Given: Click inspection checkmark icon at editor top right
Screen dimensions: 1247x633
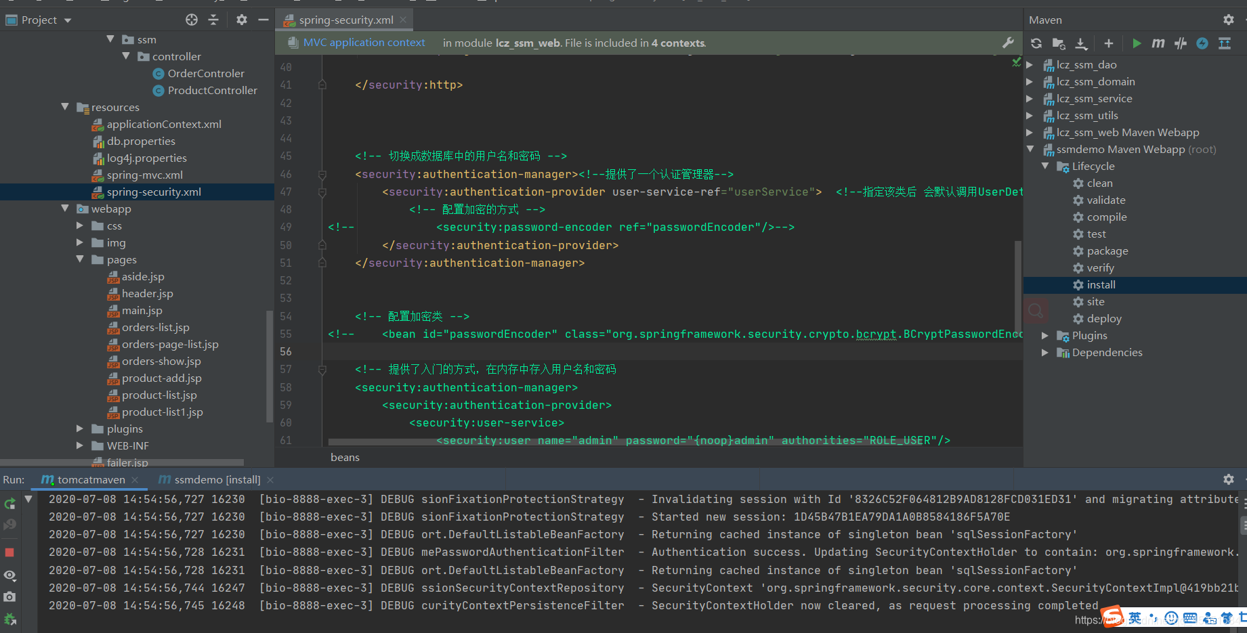Looking at the screenshot, I should (x=1016, y=62).
